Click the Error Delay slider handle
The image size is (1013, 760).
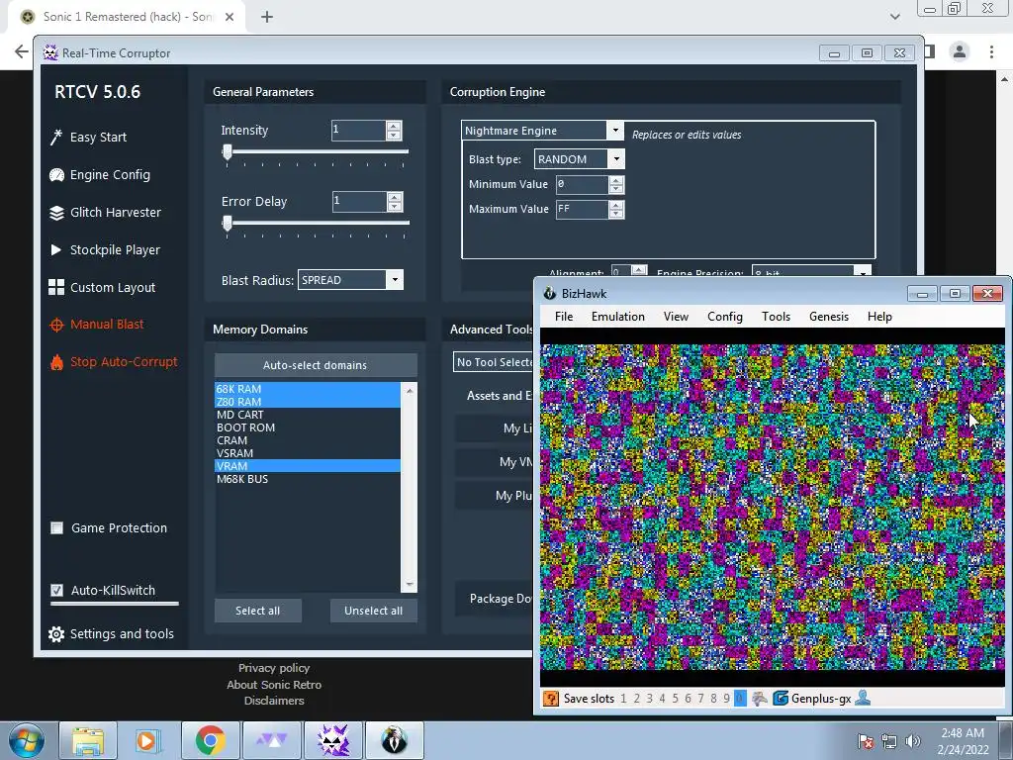click(x=228, y=224)
